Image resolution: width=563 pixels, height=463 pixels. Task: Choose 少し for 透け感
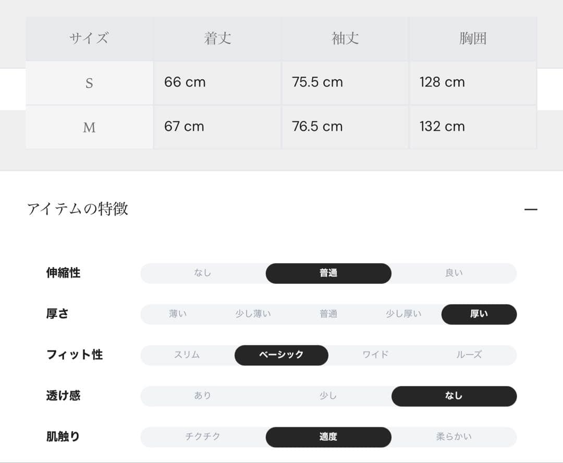click(328, 396)
